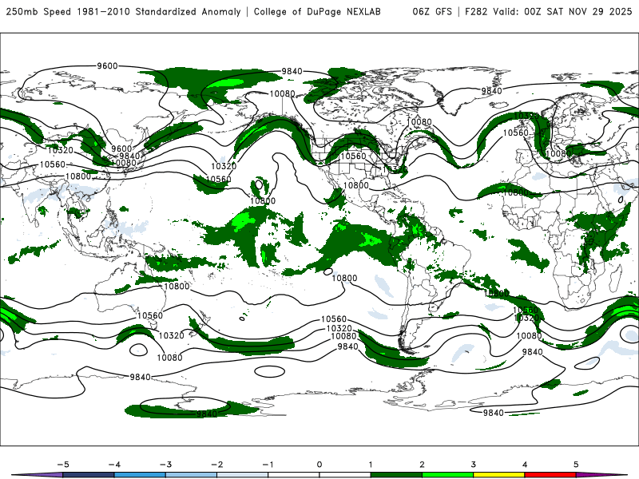
Task: Click the colorbar label "0"
Action: pyautogui.click(x=319, y=465)
